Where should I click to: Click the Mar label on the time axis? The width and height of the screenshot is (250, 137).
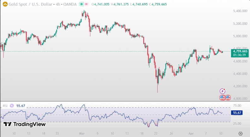[x=82, y=134]
